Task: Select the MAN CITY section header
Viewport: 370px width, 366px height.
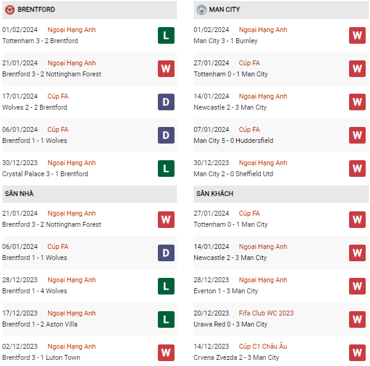Action: click(225, 10)
